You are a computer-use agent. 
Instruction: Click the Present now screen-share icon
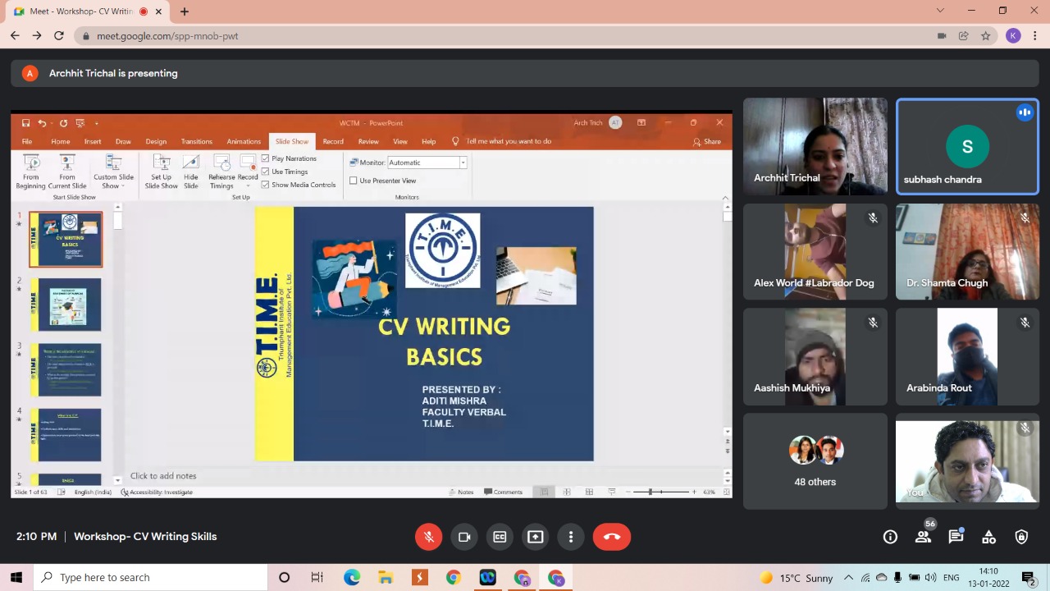pyautogui.click(x=536, y=537)
